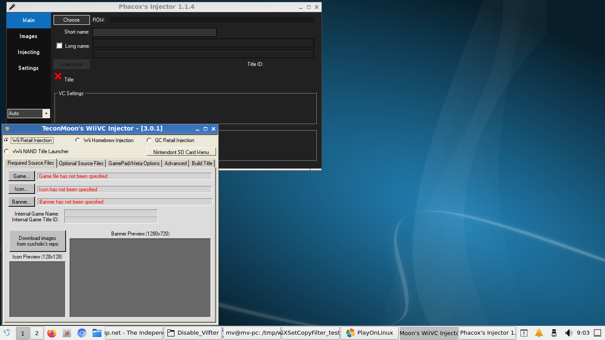Maximize the TeconMoon's WiiVC Injector window
605x340 pixels.
[x=206, y=129]
